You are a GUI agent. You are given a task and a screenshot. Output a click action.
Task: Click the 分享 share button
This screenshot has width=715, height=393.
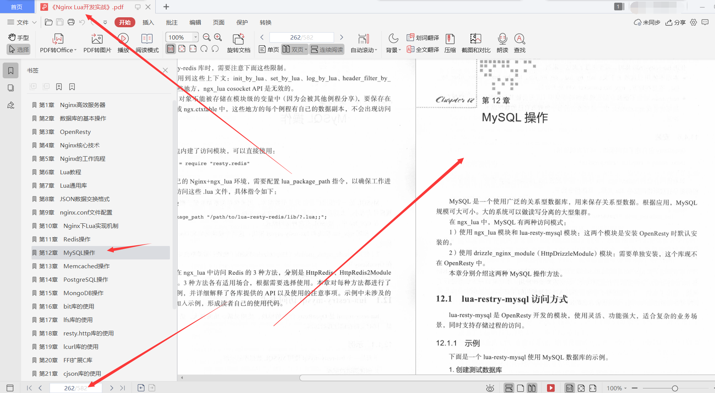point(675,22)
